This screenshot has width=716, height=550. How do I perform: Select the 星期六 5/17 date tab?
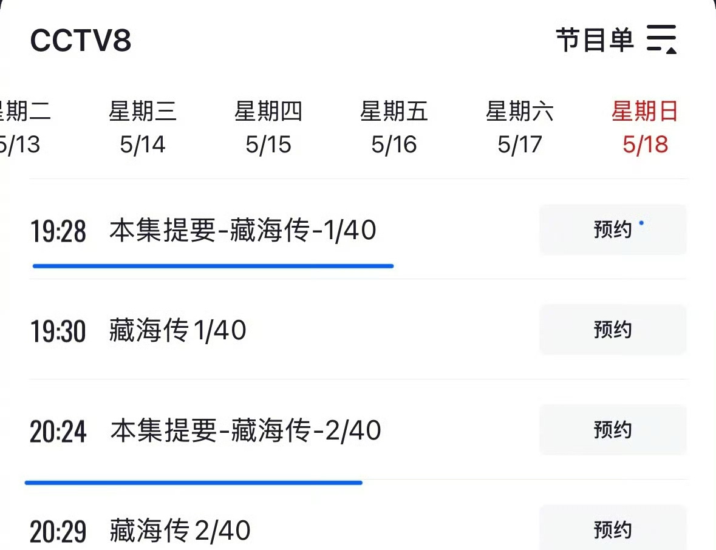click(x=520, y=127)
